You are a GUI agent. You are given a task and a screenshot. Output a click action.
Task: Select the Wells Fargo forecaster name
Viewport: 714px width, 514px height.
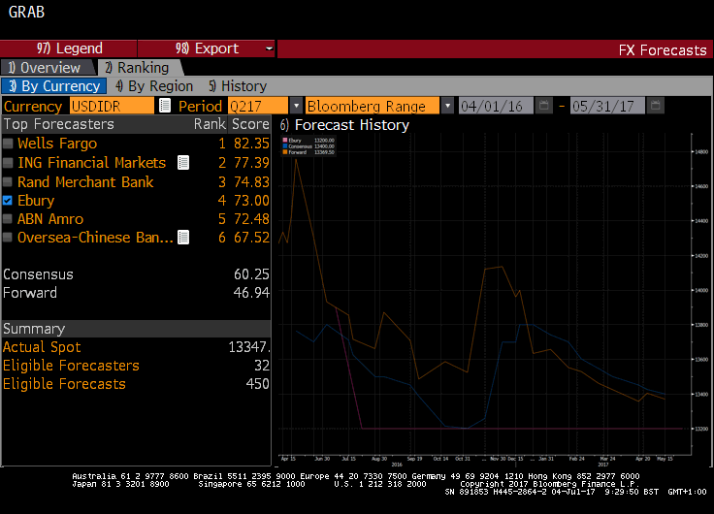(57, 144)
